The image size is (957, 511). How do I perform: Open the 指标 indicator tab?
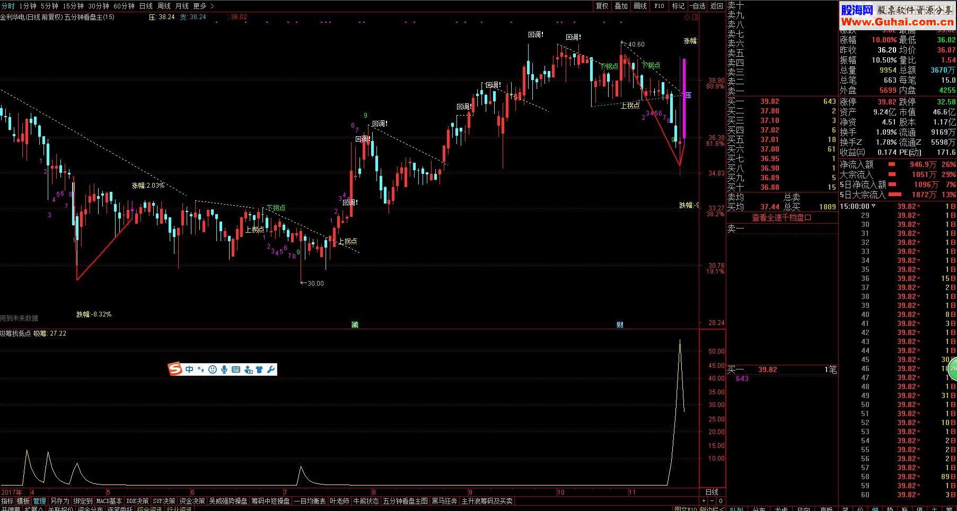[7, 501]
